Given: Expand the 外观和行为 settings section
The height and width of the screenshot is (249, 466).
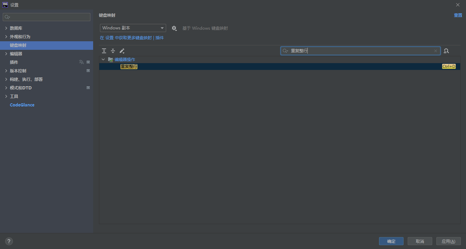Looking at the screenshot, I should [6, 36].
